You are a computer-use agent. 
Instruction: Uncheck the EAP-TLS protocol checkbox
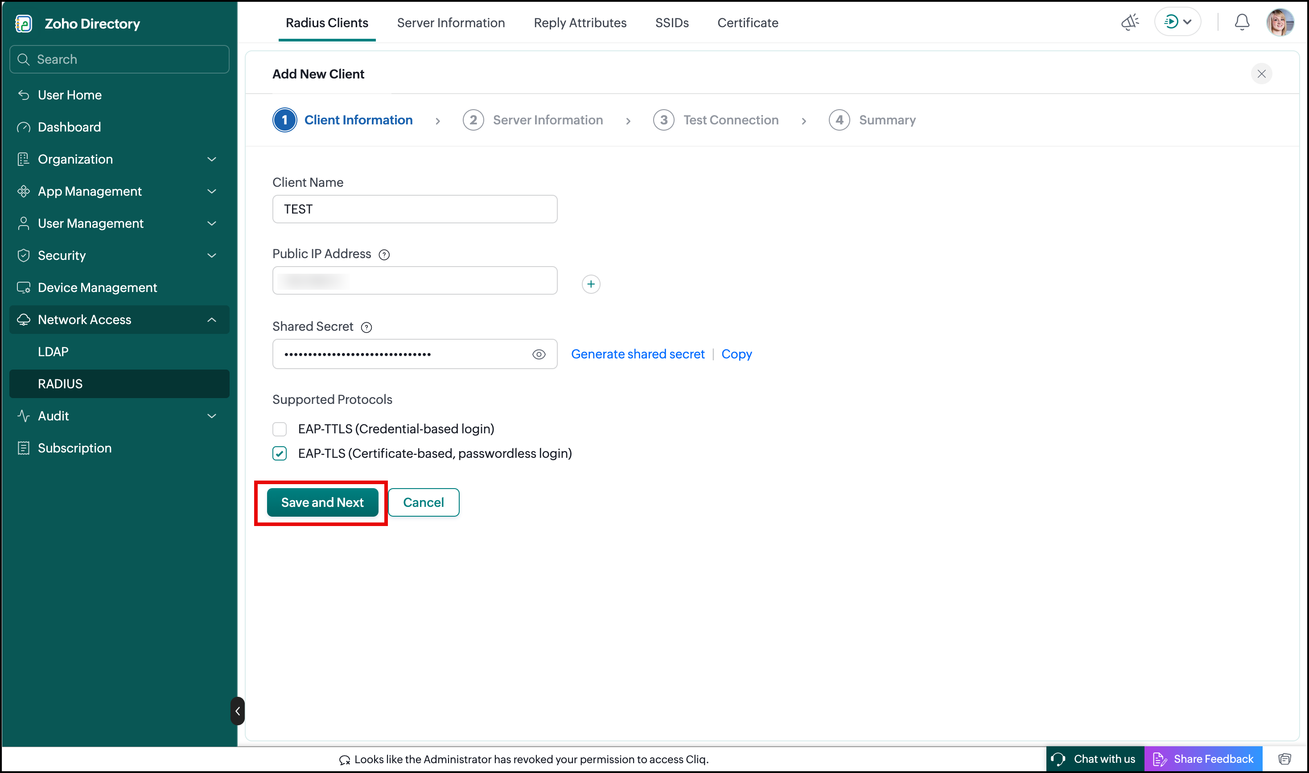click(280, 454)
